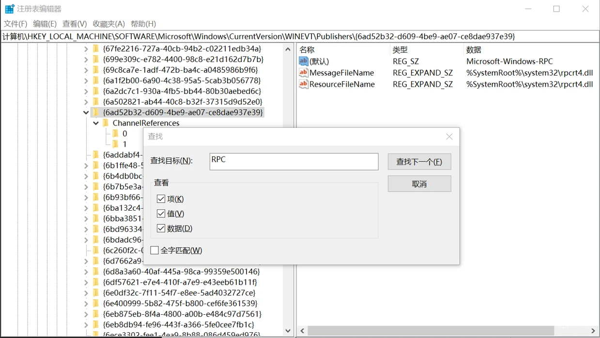Open the 收藏夹(A) menu
The image size is (600, 338).
[x=108, y=24]
